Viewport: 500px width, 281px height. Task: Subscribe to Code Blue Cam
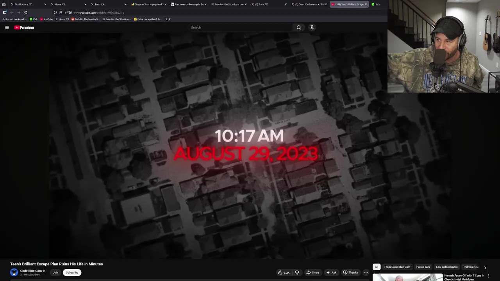(72, 272)
